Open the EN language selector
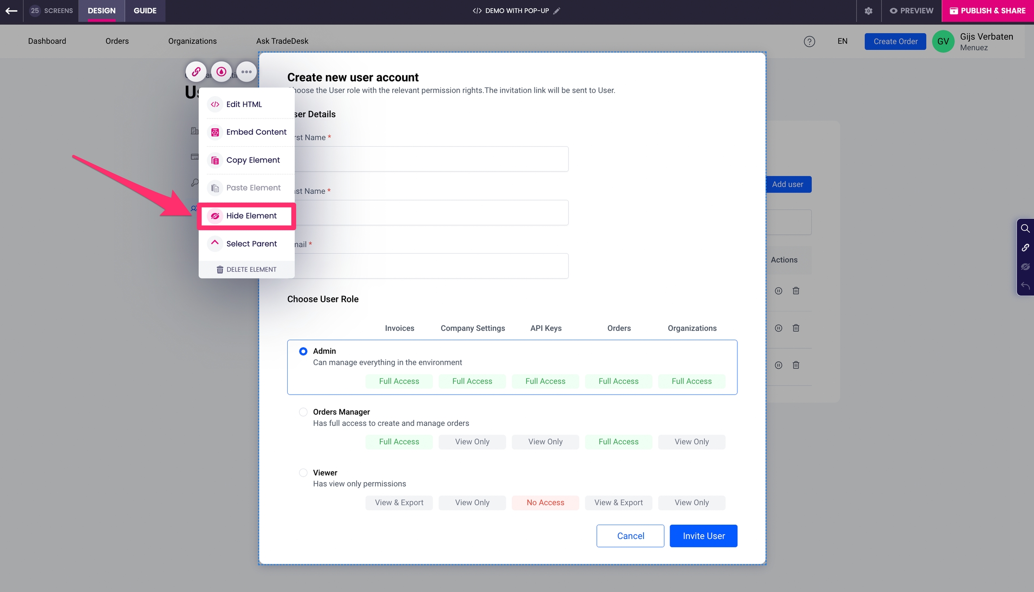The height and width of the screenshot is (592, 1034). 842,41
